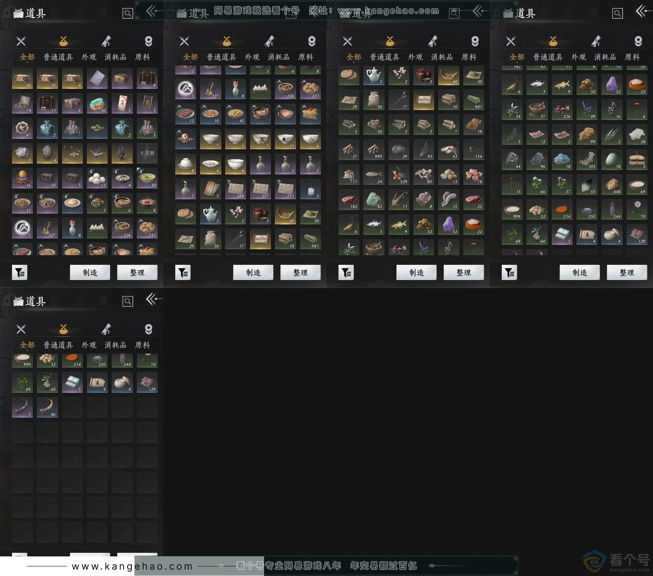Select crossed-swords equipment category in top-left panel
The height and width of the screenshot is (576, 653).
pos(21,41)
